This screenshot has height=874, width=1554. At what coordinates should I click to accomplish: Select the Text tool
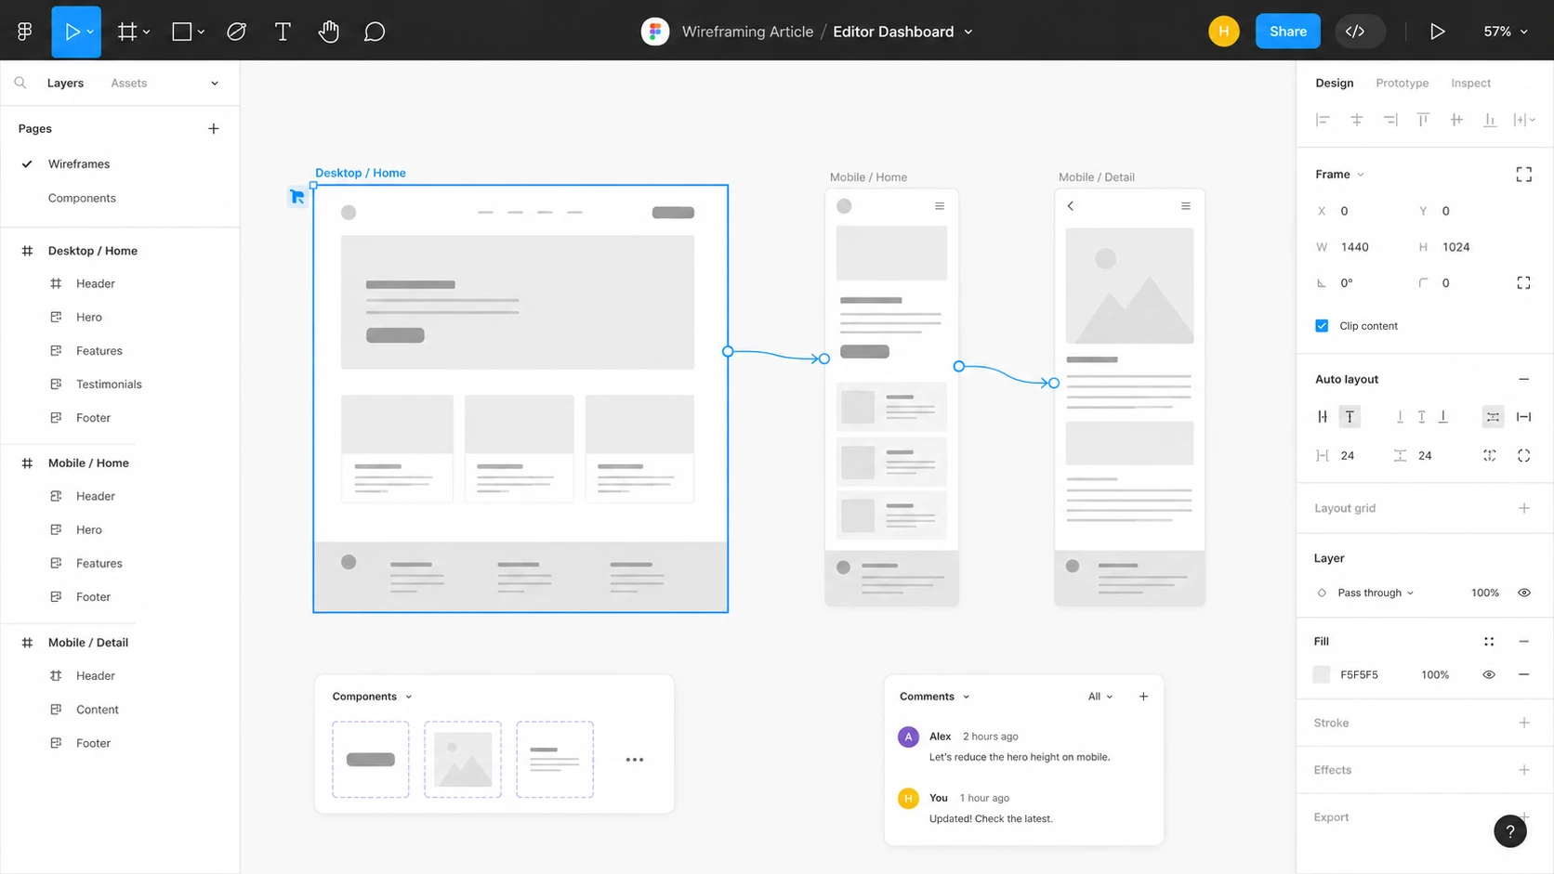click(x=283, y=32)
